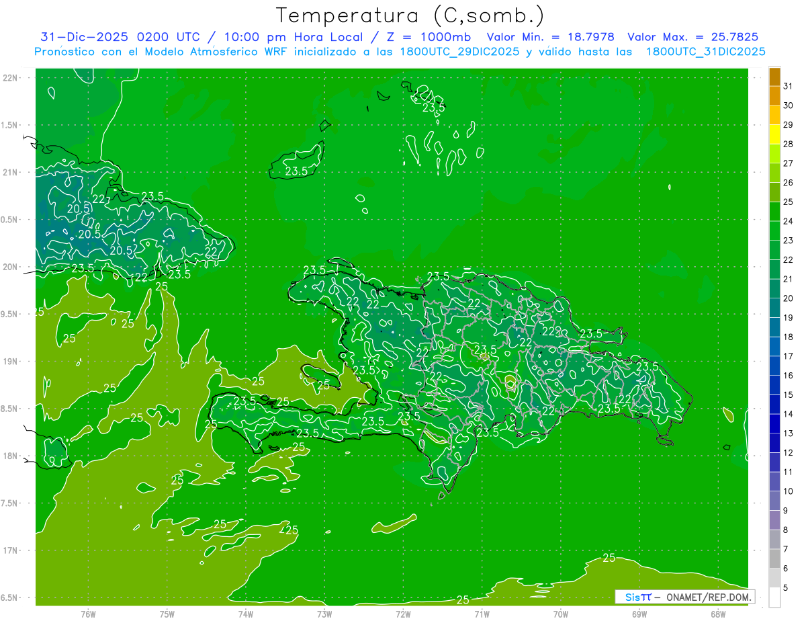Pick the teal legend swatch between 19 and 20

[x=774, y=308]
